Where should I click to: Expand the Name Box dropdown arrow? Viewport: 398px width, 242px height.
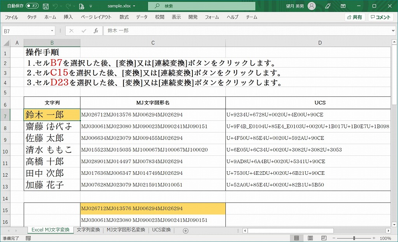(x=52, y=31)
